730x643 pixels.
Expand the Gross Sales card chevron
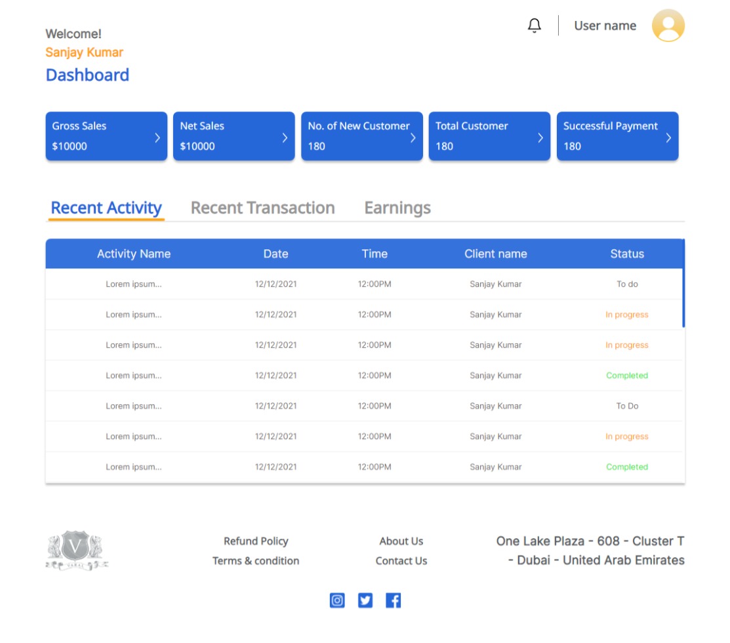point(157,137)
